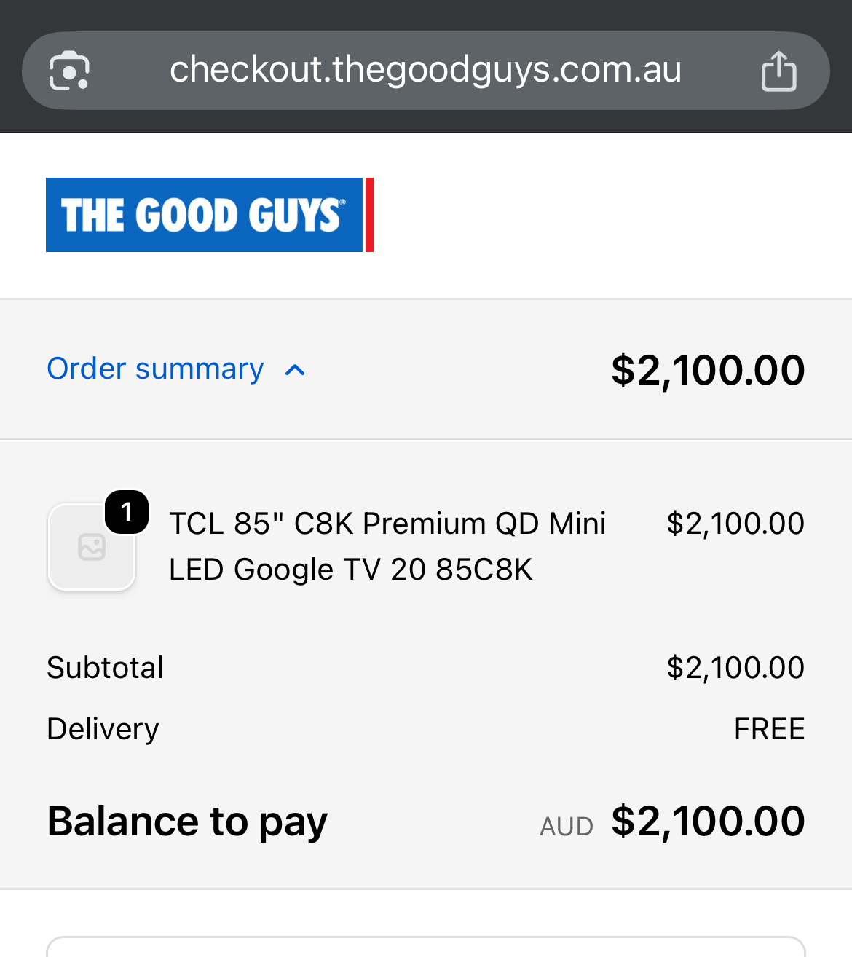Click The Good Guys logo
Viewport: 852px width, 957px height.
point(210,215)
